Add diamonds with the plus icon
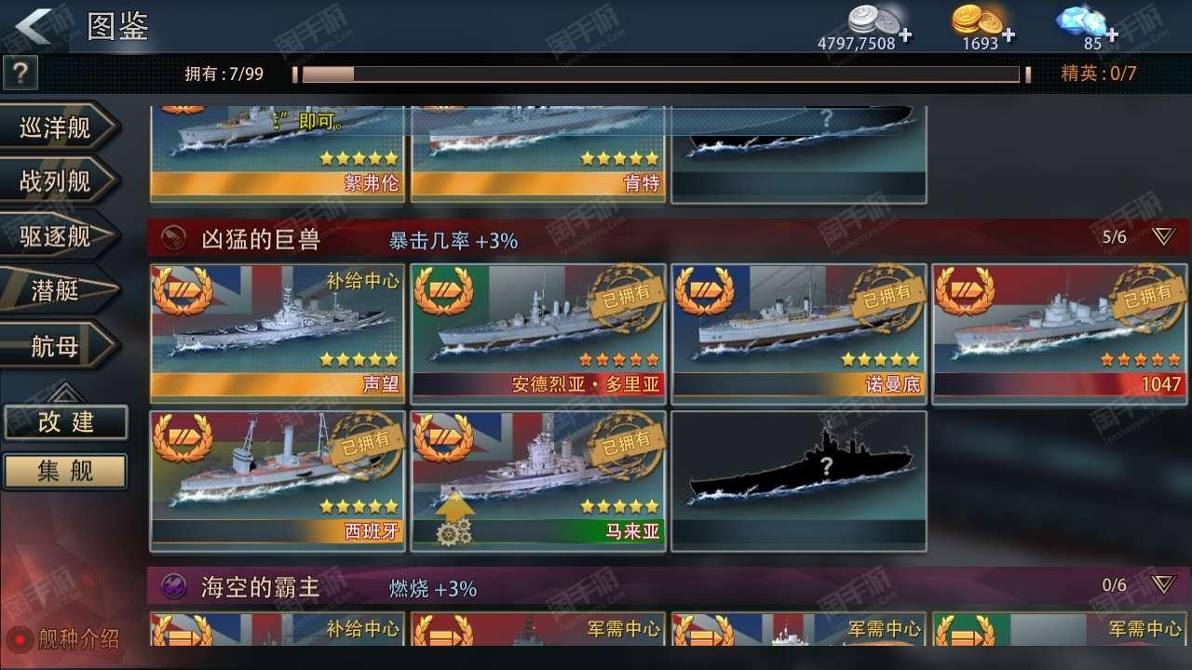 pyautogui.click(x=1111, y=37)
